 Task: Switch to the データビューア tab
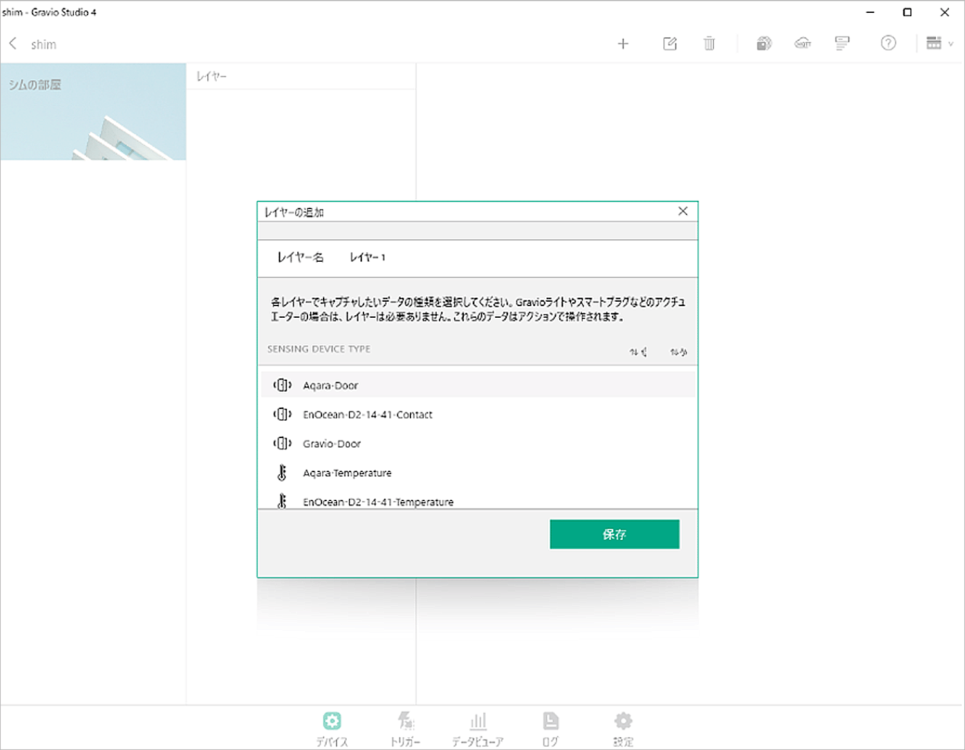478,729
